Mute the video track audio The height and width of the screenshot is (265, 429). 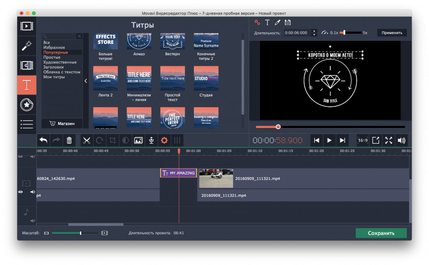click(32, 192)
